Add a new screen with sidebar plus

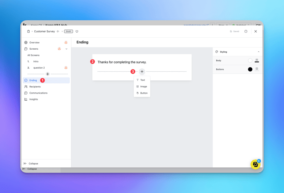pos(47,74)
